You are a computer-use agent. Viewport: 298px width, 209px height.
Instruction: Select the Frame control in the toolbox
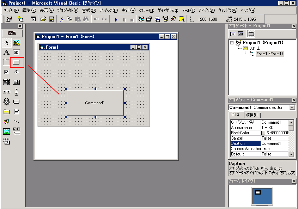pyautogui.click(x=6, y=62)
